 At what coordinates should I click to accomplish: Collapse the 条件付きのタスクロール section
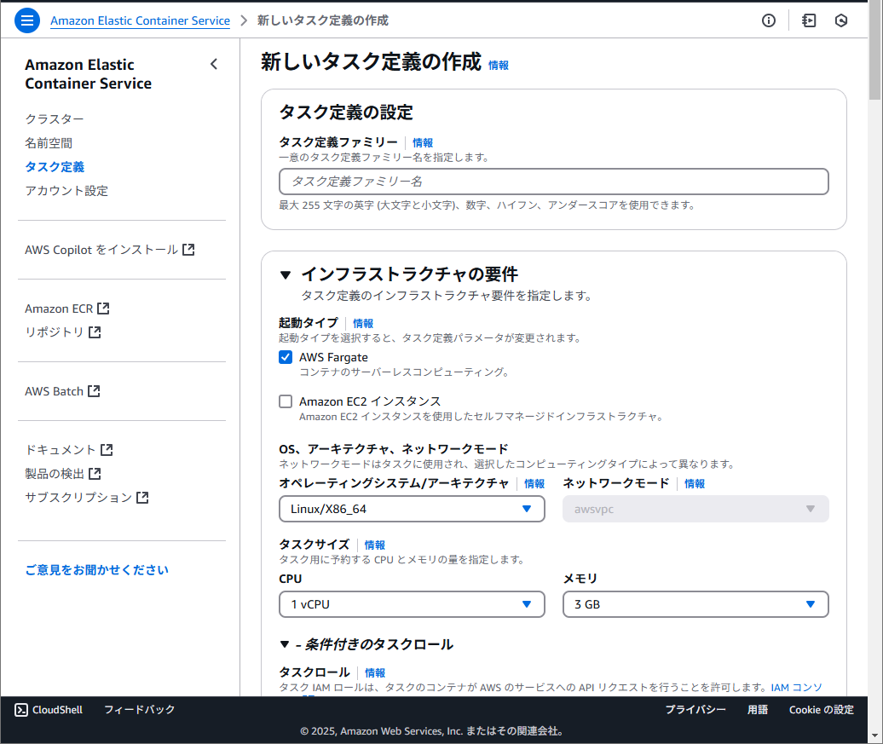[x=285, y=644]
